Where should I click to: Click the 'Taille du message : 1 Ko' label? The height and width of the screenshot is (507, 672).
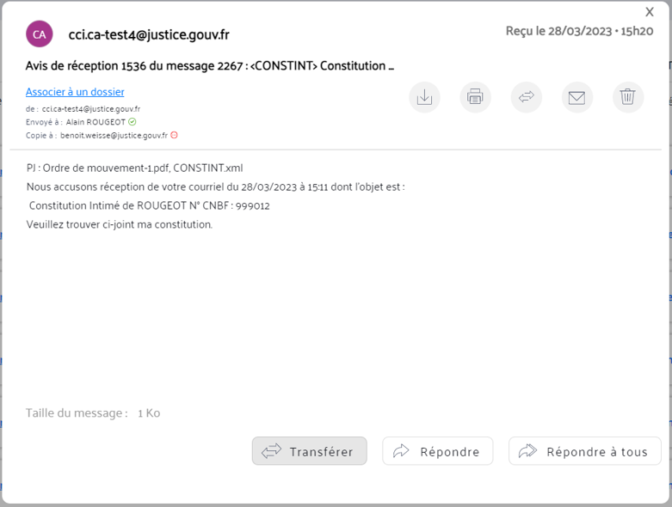(93, 412)
